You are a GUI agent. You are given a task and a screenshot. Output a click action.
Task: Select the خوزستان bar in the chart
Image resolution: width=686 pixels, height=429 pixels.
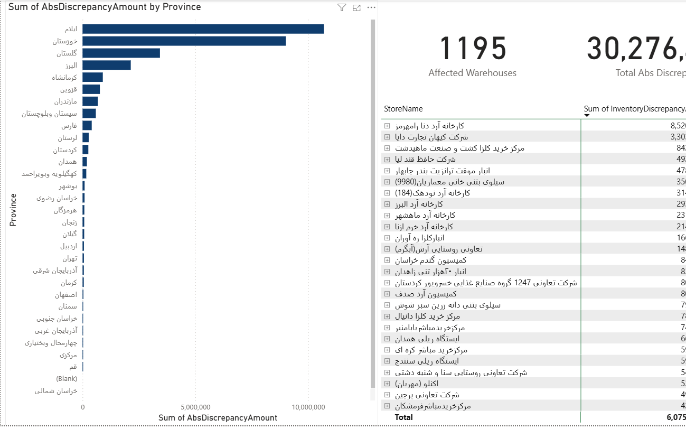(184, 41)
